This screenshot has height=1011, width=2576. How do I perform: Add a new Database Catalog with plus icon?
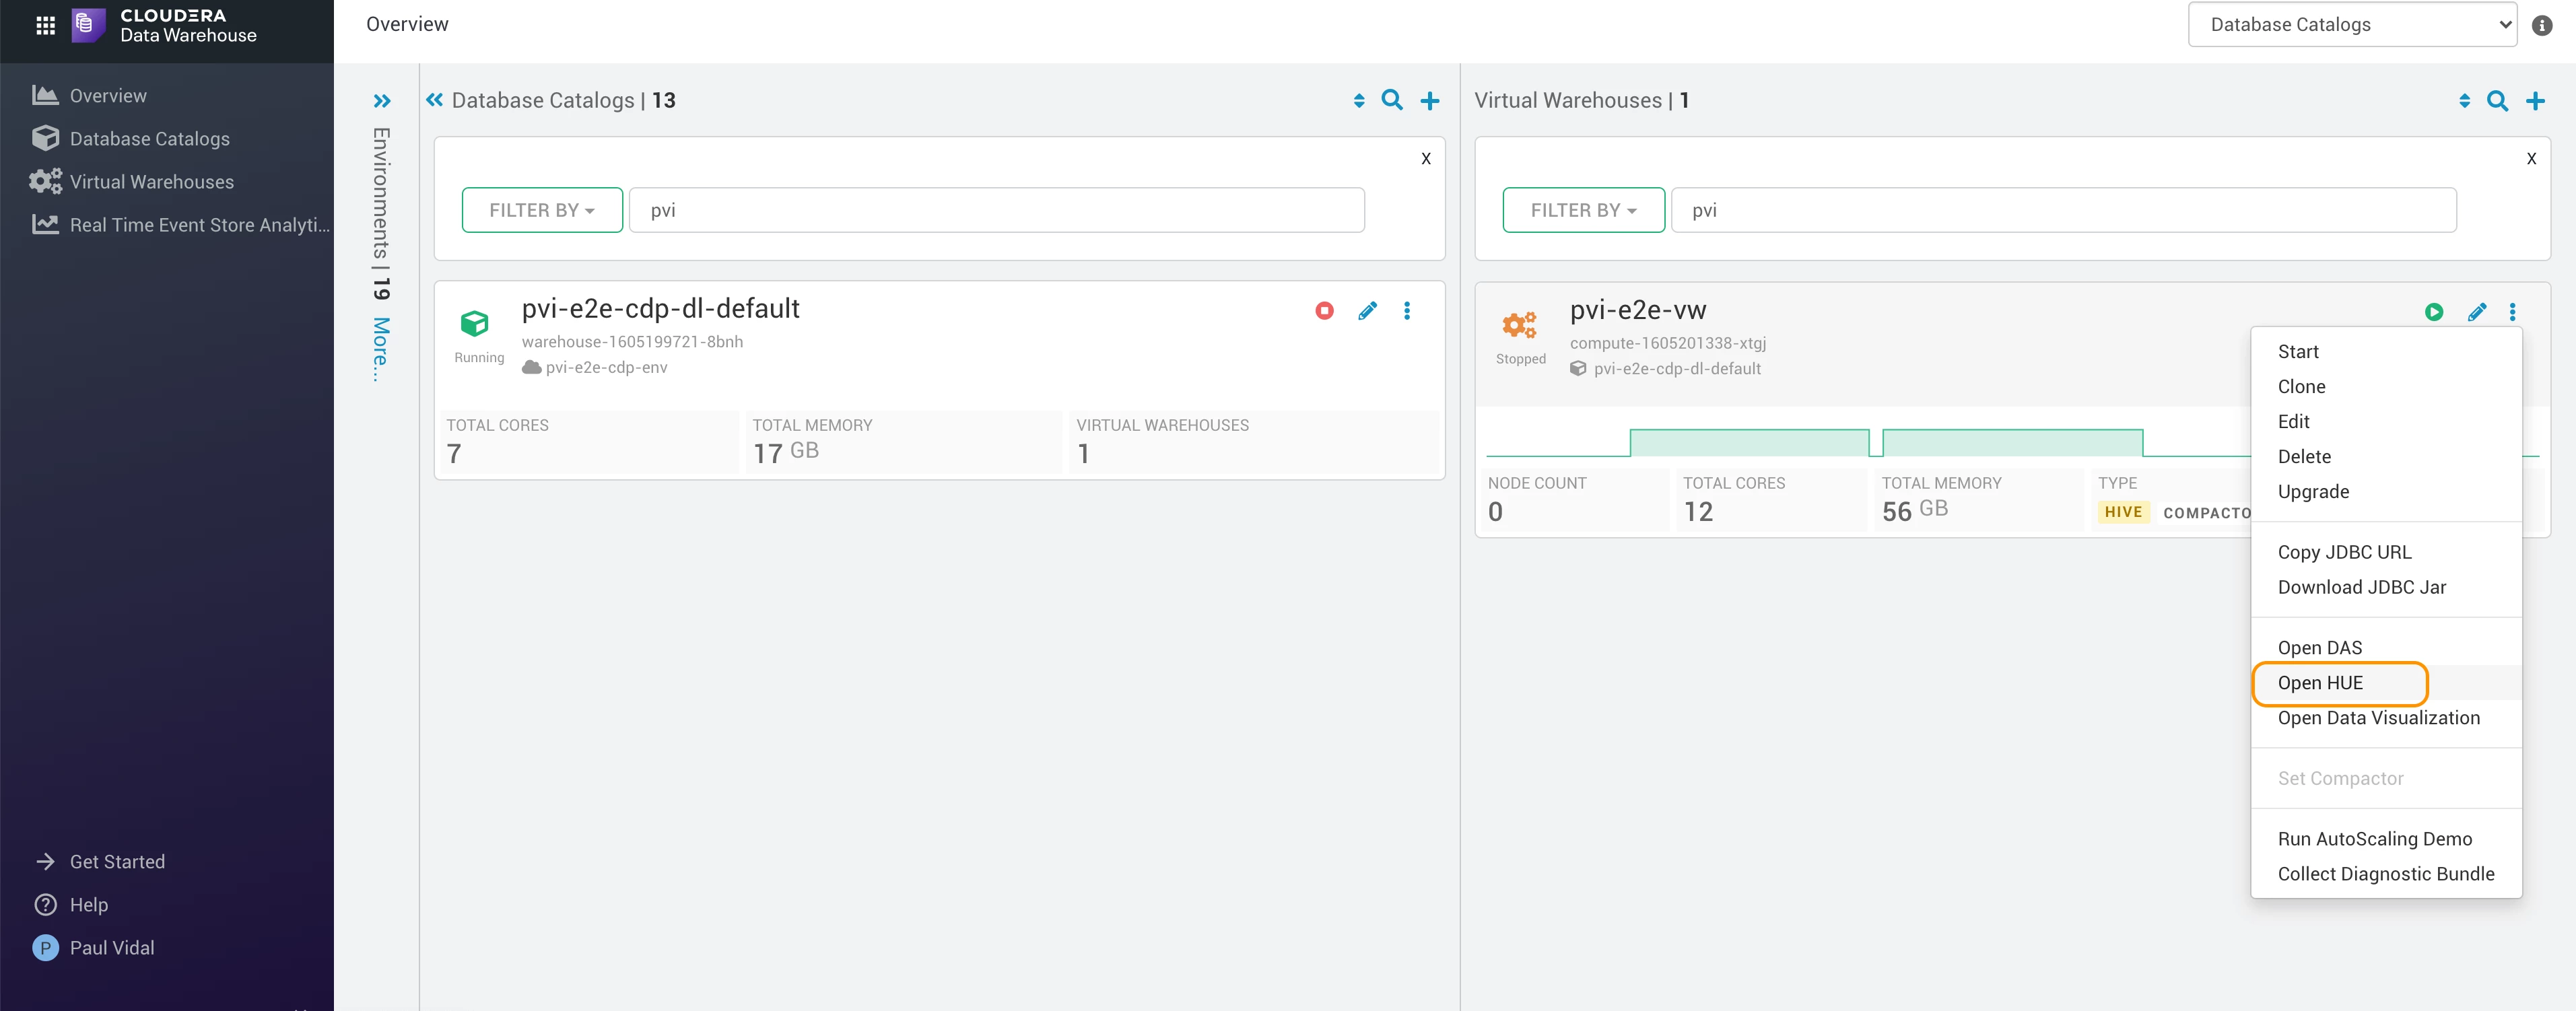click(1430, 101)
